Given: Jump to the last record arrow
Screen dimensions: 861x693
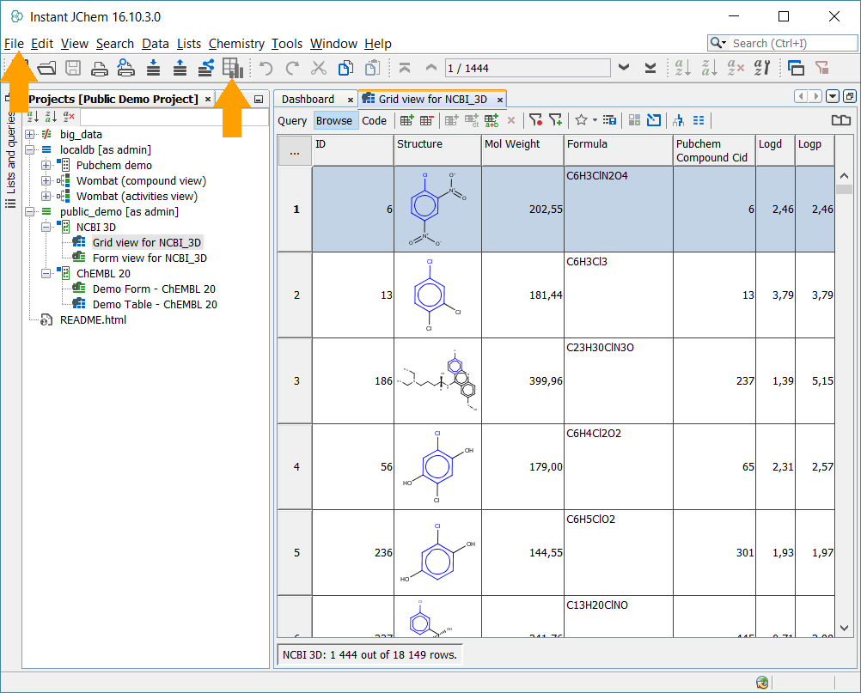Looking at the screenshot, I should click(650, 68).
